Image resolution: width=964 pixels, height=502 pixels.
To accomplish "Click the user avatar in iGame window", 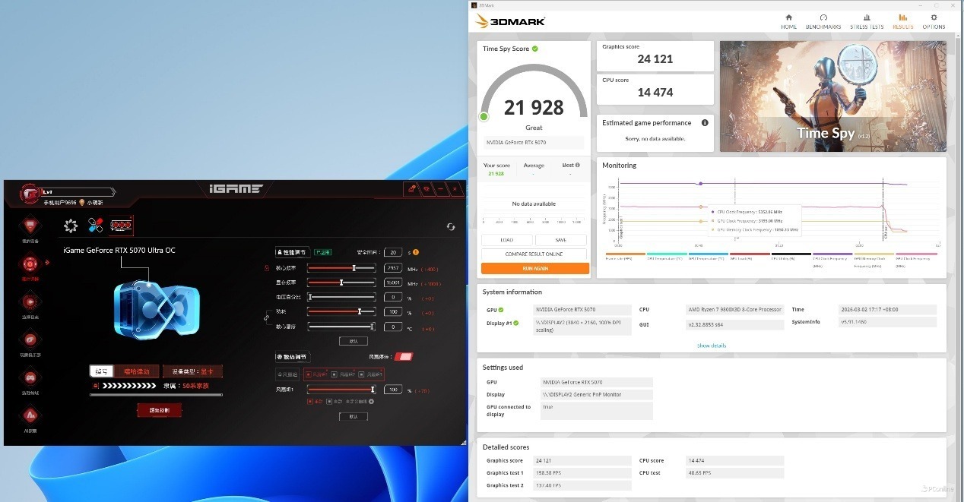I will pos(30,194).
